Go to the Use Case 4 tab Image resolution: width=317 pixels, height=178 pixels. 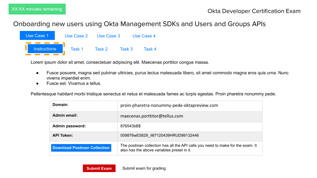point(144,36)
